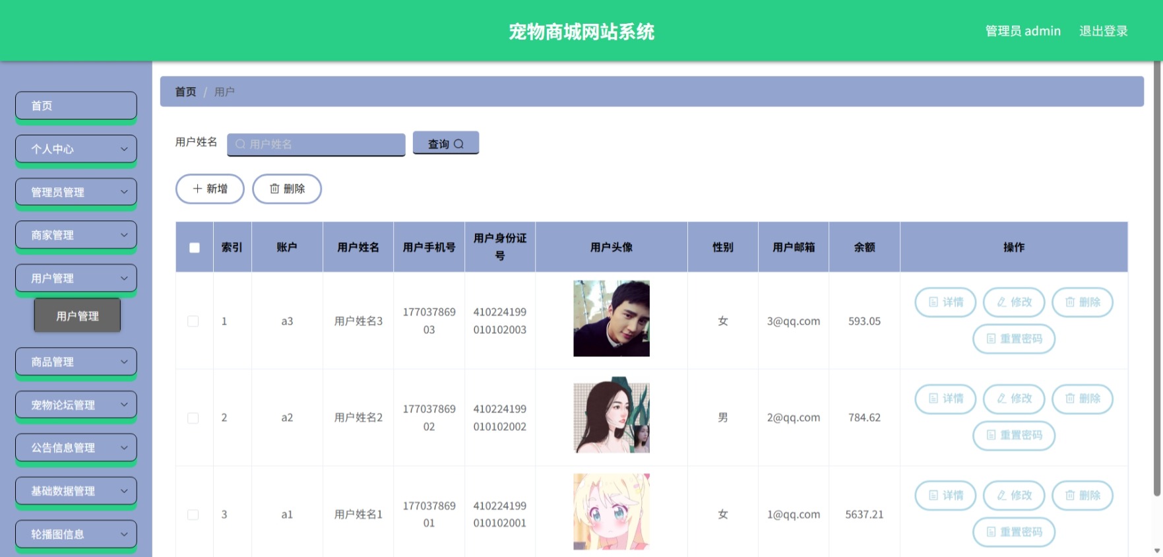1163x557 pixels.
Task: Click the 性别 column header
Action: coord(723,247)
